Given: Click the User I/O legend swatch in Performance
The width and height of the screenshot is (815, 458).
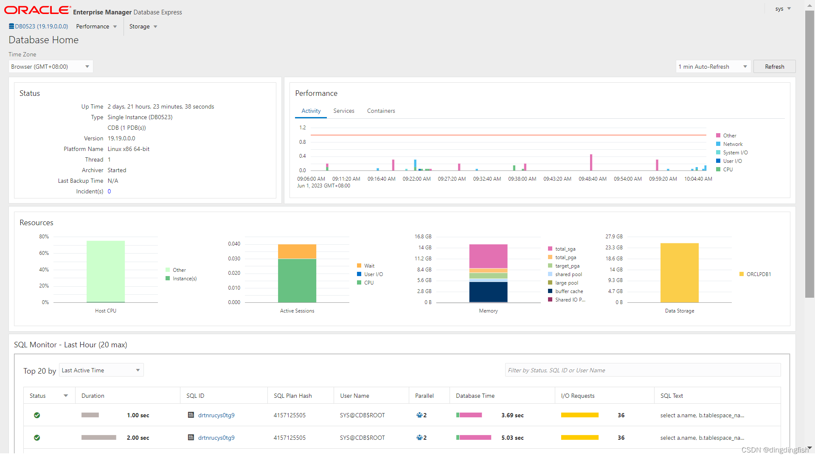Looking at the screenshot, I should pyautogui.click(x=718, y=161).
